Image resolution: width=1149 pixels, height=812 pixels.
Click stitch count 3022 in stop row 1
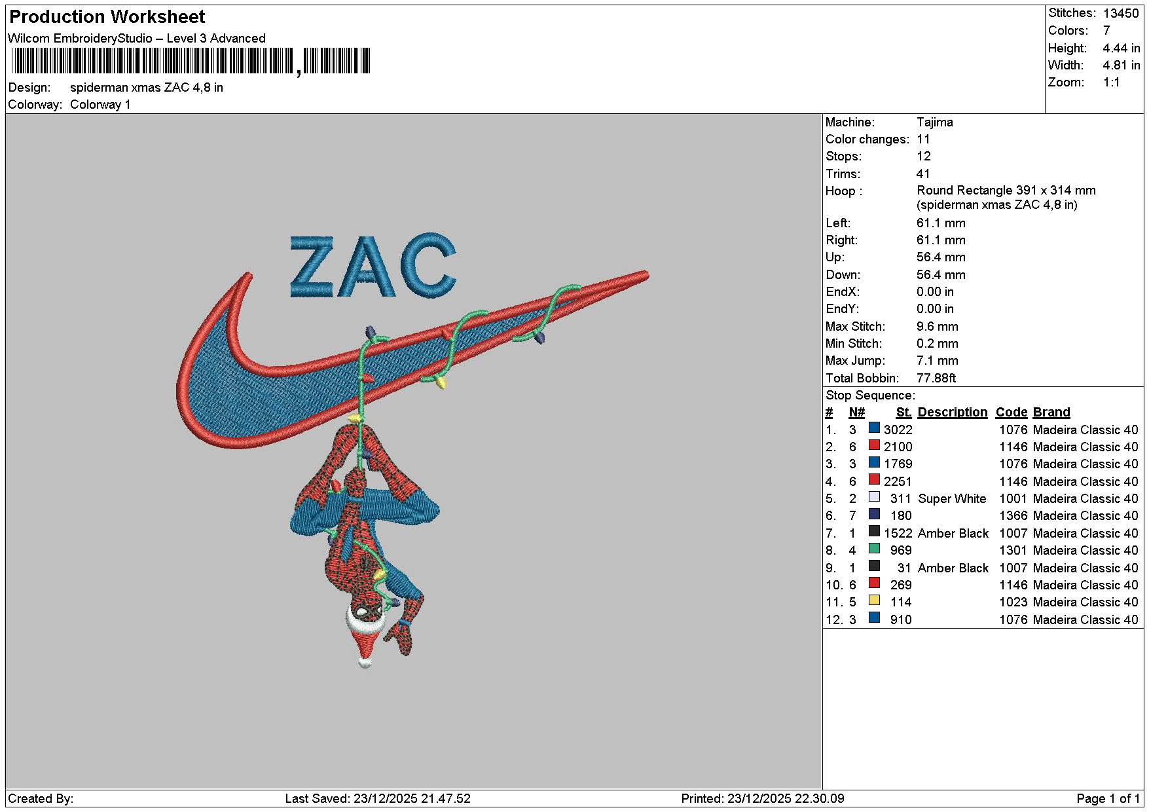(x=898, y=430)
